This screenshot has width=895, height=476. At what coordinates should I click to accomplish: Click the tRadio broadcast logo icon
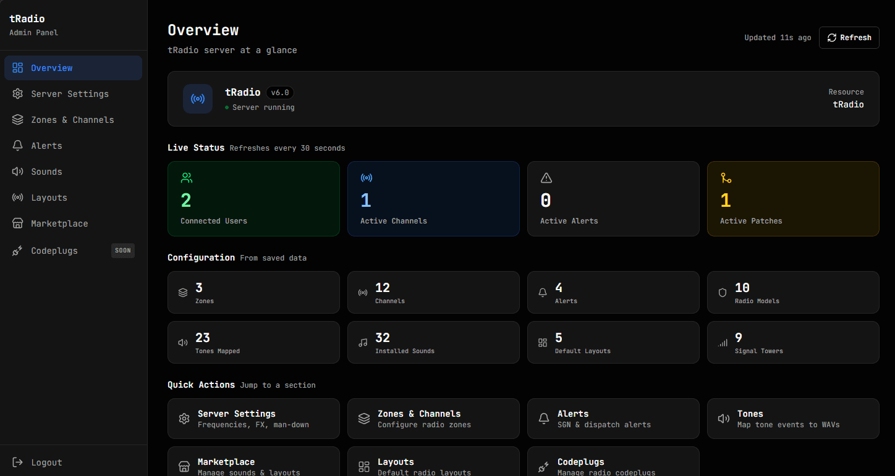pyautogui.click(x=198, y=99)
